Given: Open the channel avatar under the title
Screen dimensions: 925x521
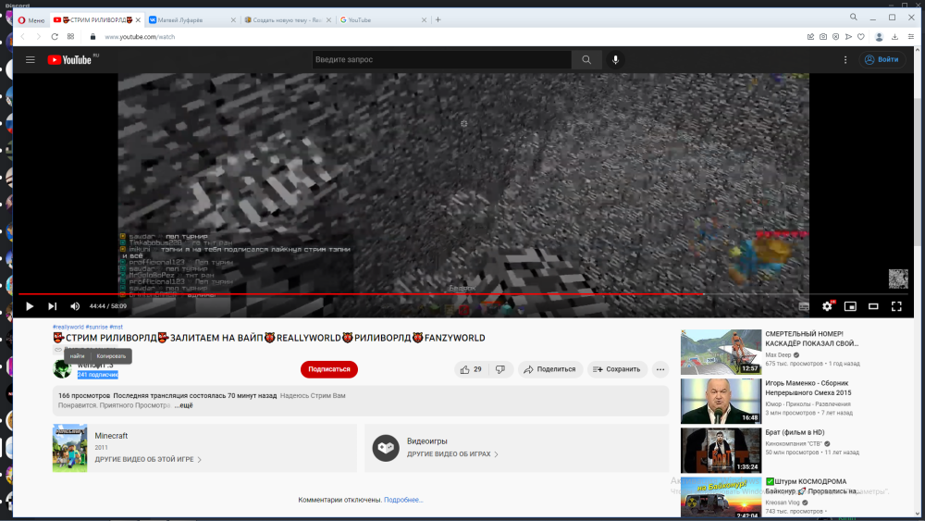Looking at the screenshot, I should coord(62,369).
